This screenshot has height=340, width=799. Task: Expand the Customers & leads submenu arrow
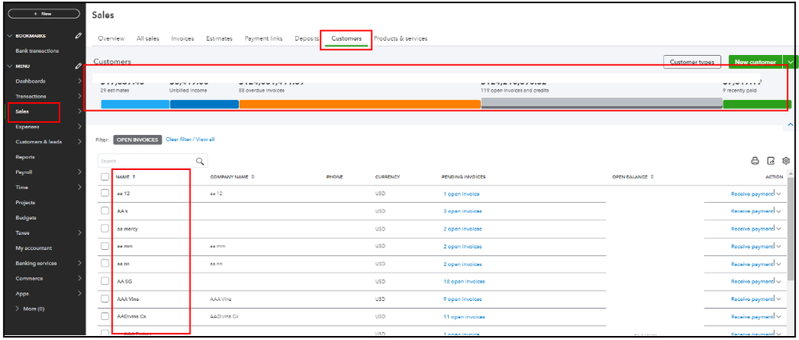click(x=79, y=142)
